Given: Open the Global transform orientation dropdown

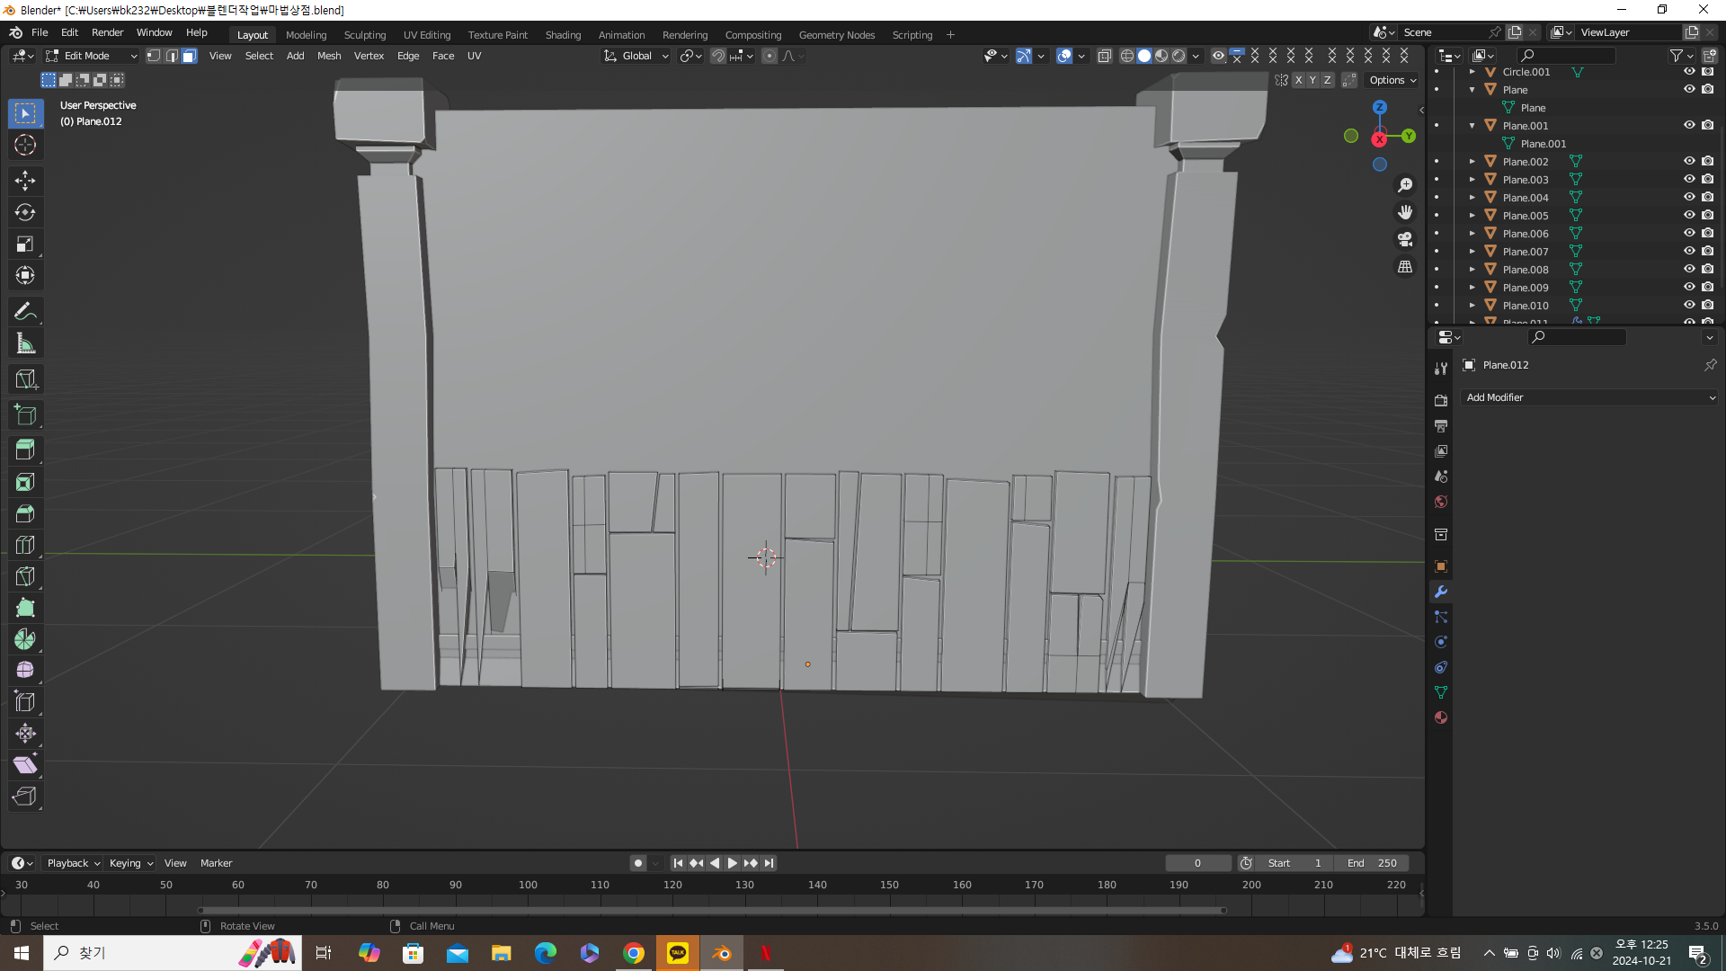Looking at the screenshot, I should 636,56.
